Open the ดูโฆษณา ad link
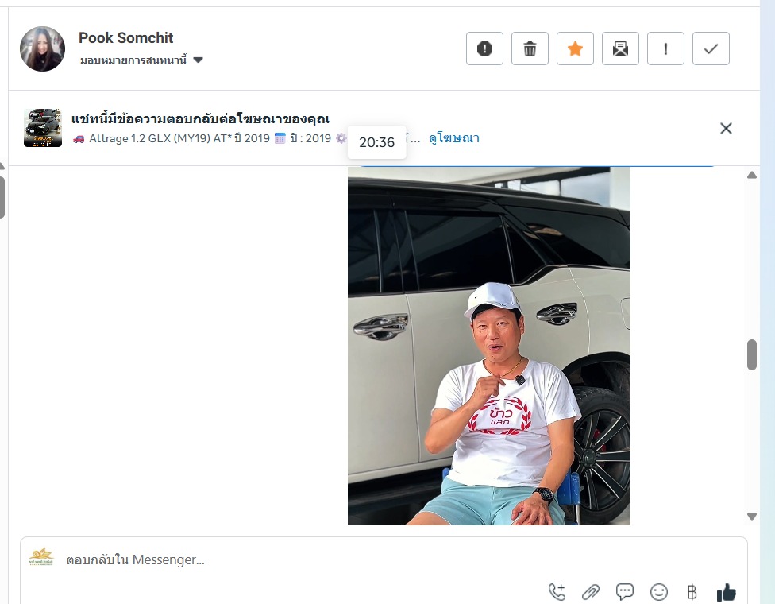Viewport: 775px width, 604px height. [x=453, y=138]
